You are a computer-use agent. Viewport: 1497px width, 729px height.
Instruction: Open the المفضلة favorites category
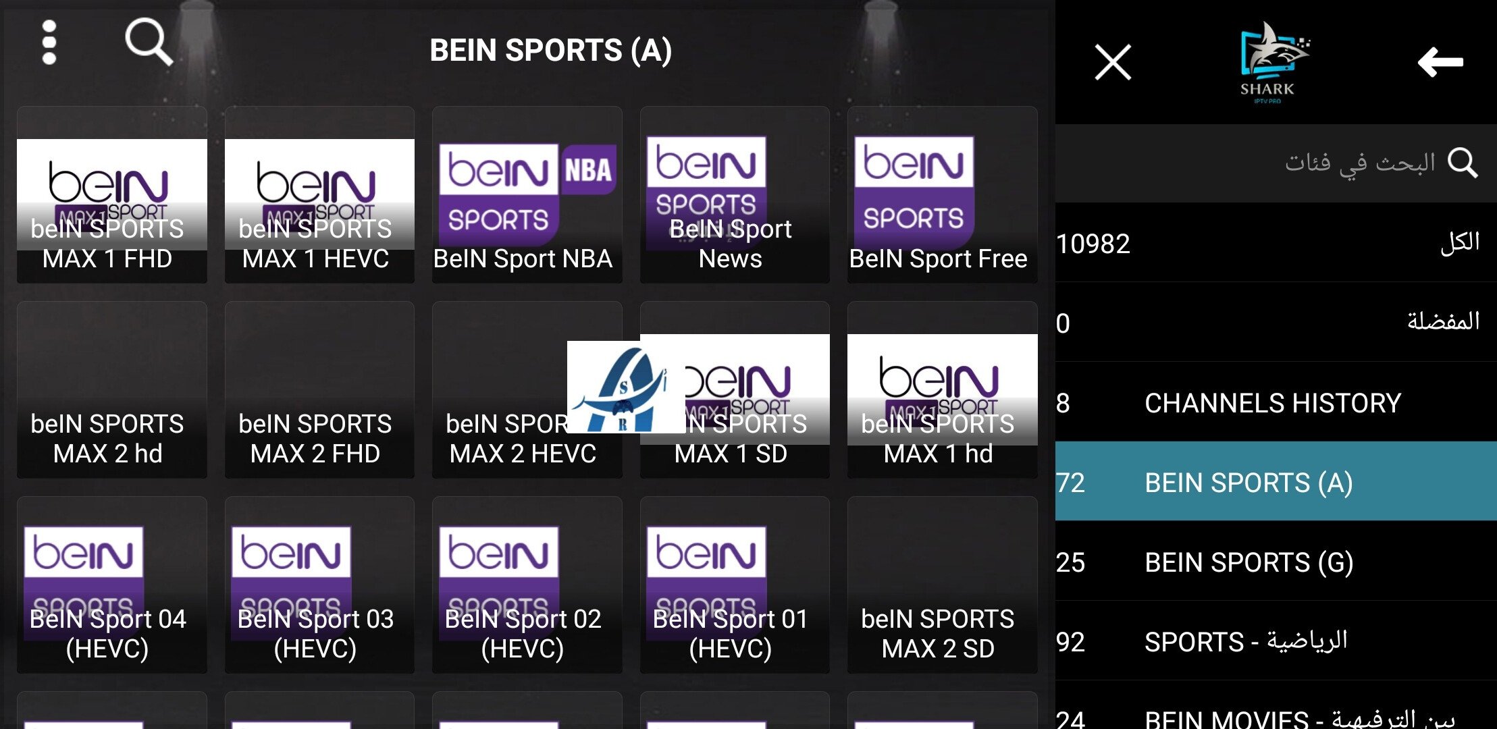1276,322
